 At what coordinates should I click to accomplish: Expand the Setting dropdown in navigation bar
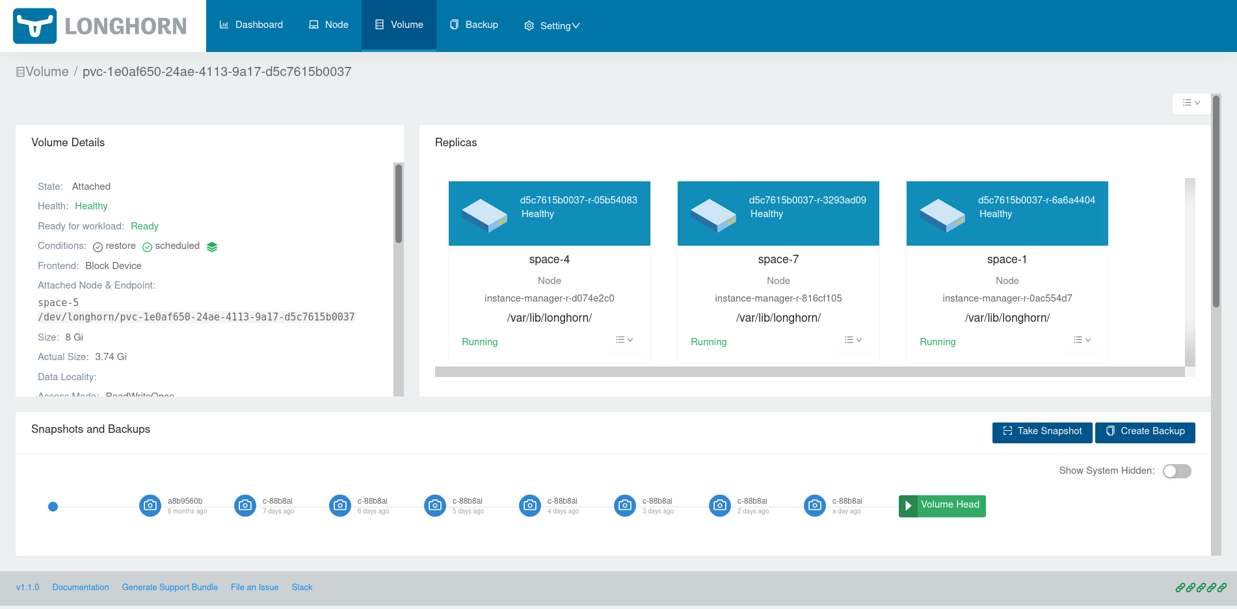click(x=552, y=26)
